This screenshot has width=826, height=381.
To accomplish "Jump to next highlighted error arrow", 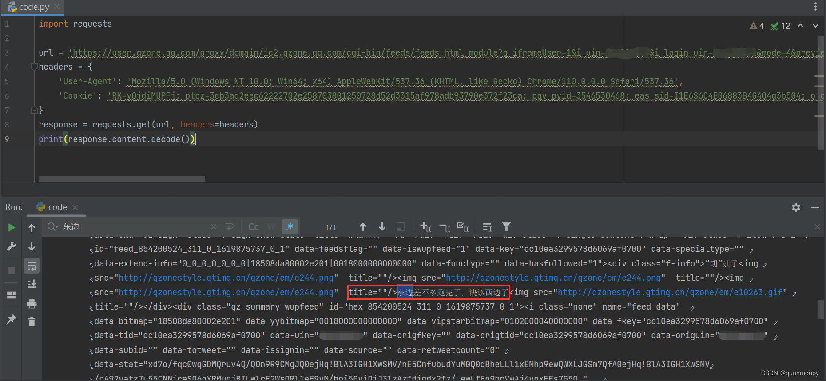I will tap(815, 26).
